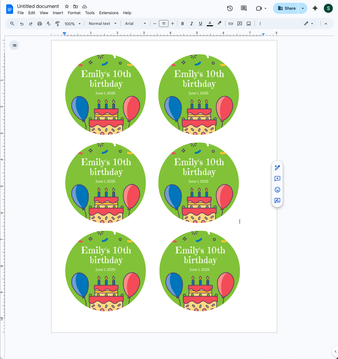Click the Share button
This screenshot has width=338, height=359.
(x=286, y=8)
